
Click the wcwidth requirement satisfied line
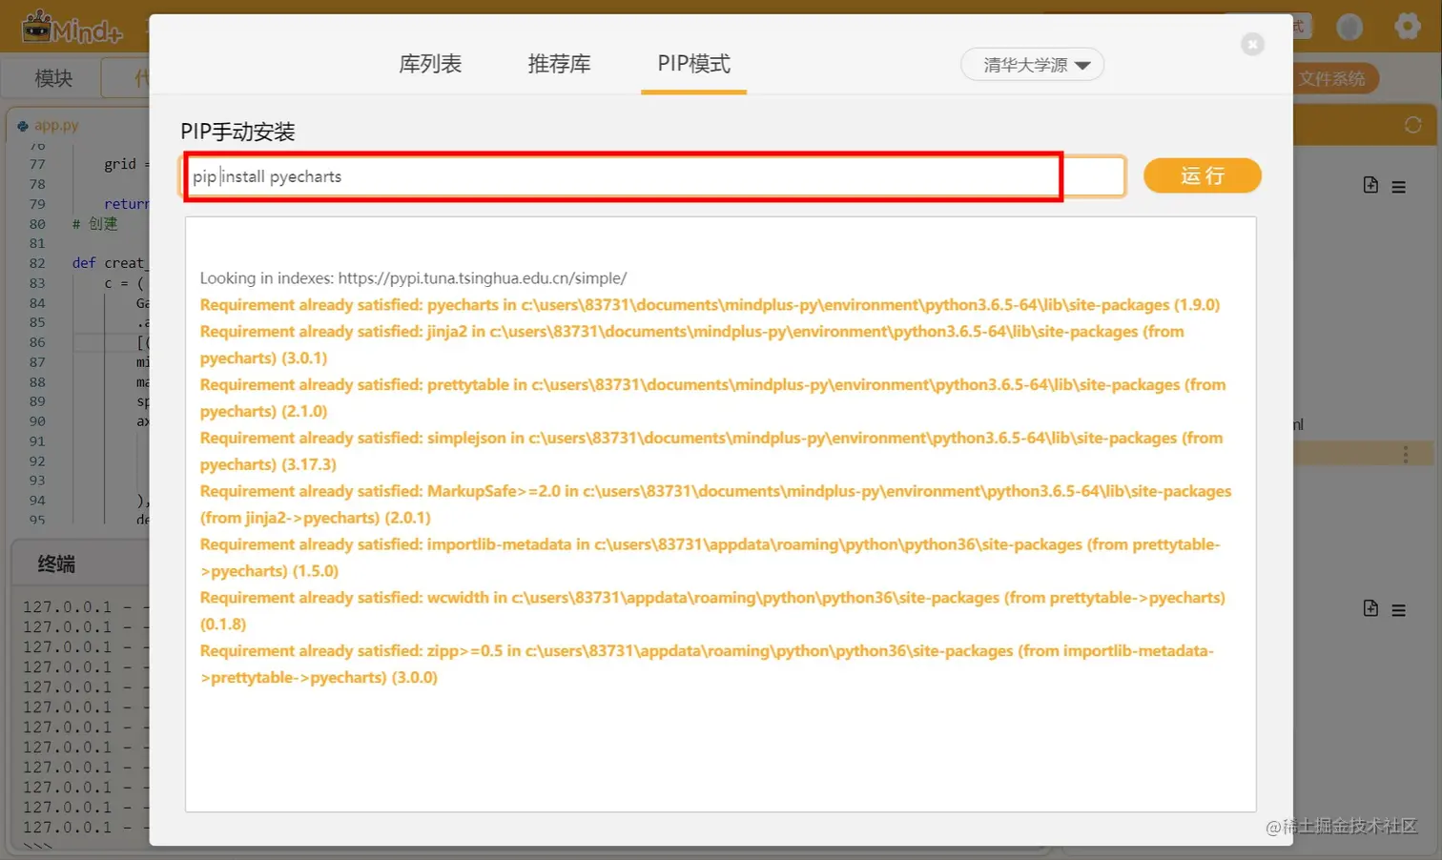point(712,610)
